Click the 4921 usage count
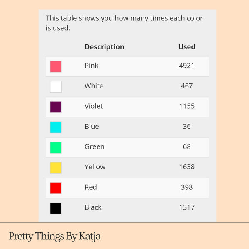Viewport: 249px width, 249px height. tap(187, 66)
